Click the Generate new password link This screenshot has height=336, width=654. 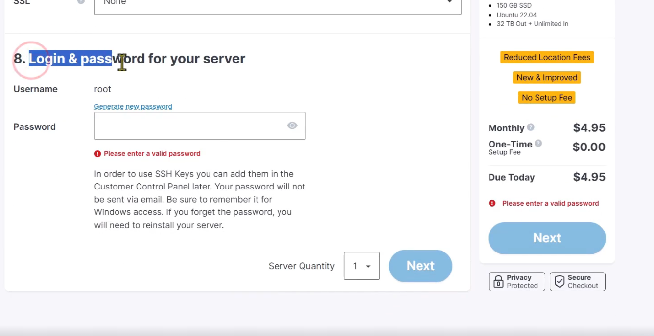[x=133, y=106]
